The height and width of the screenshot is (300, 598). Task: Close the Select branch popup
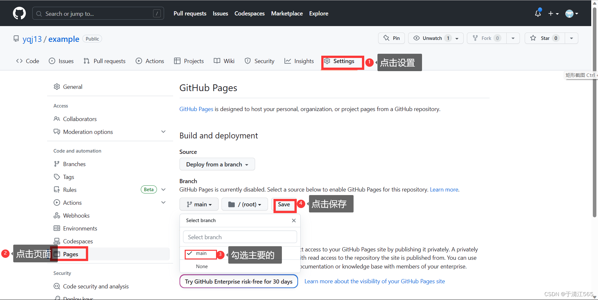pos(294,220)
